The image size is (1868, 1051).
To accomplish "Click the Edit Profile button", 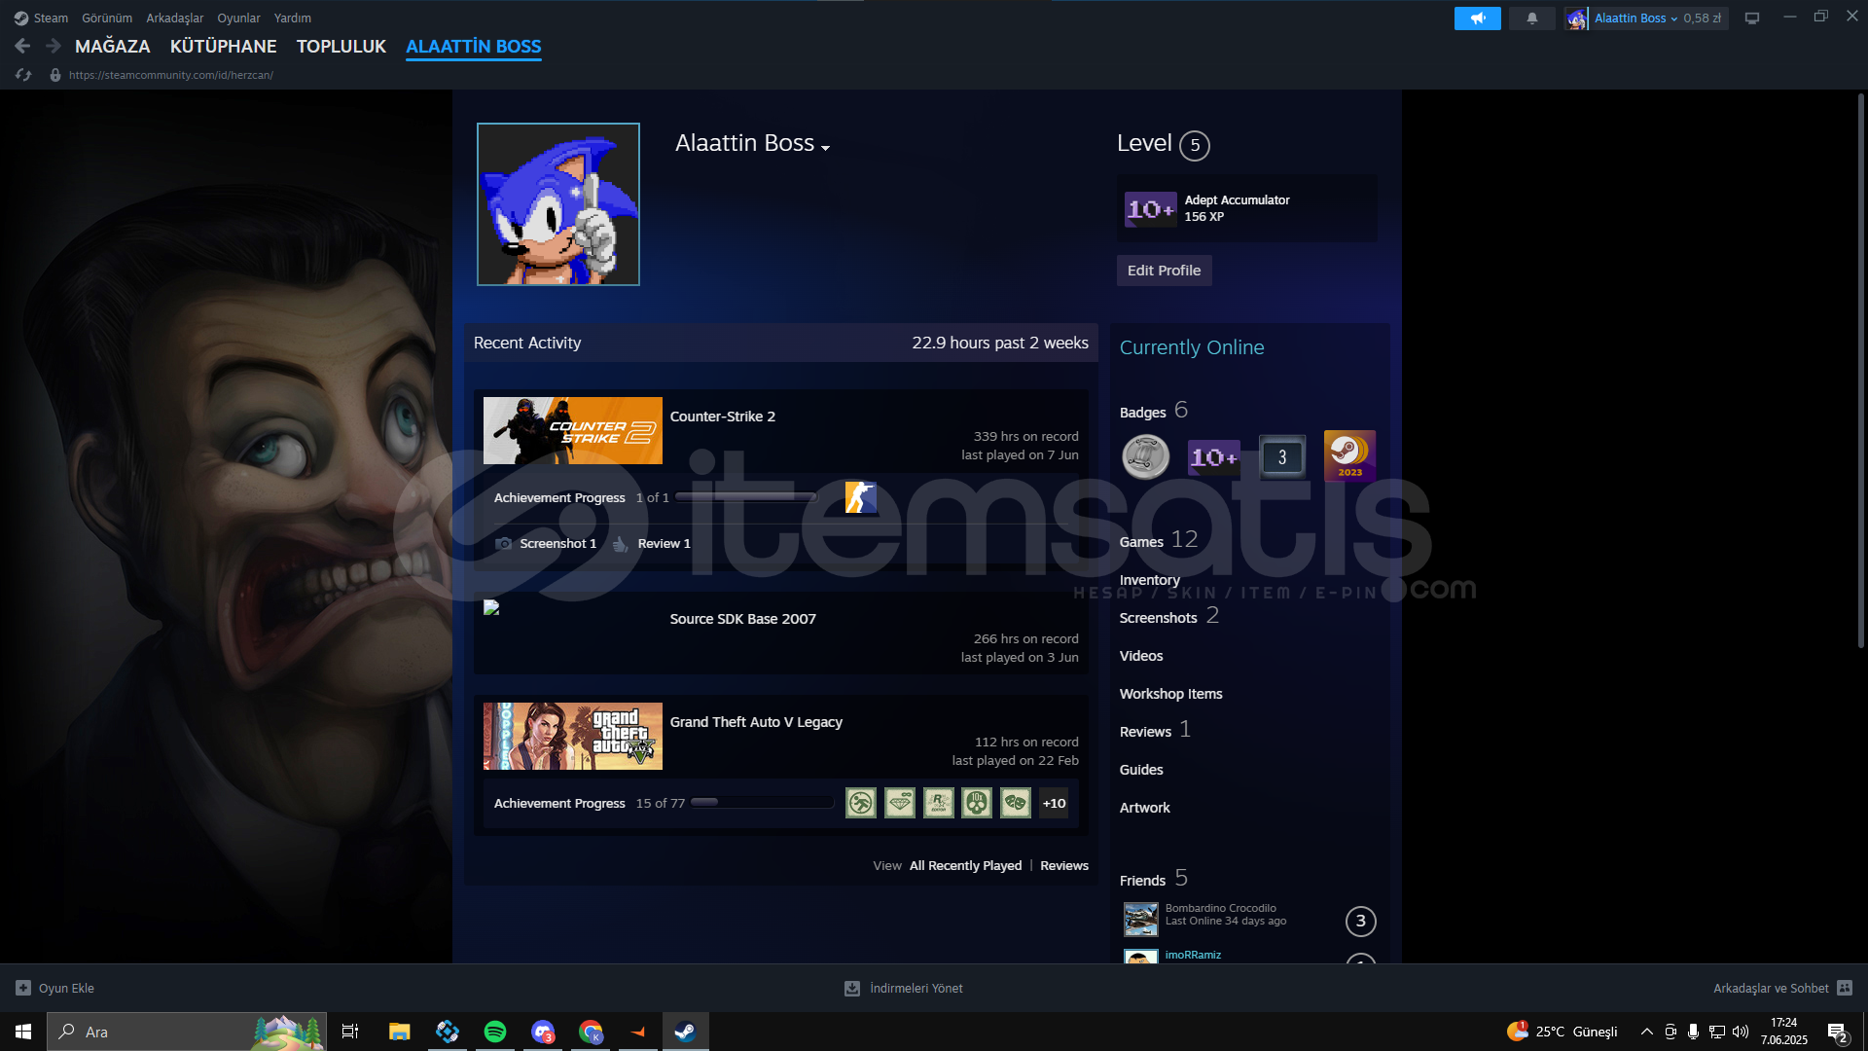I will [x=1164, y=271].
